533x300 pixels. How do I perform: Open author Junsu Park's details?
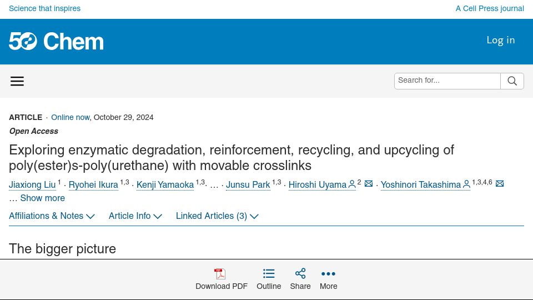(248, 184)
